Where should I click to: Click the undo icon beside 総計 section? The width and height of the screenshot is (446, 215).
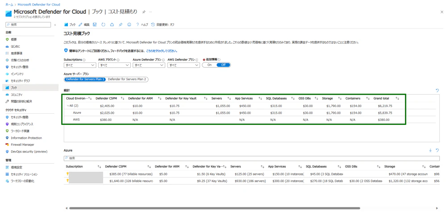coord(438,90)
